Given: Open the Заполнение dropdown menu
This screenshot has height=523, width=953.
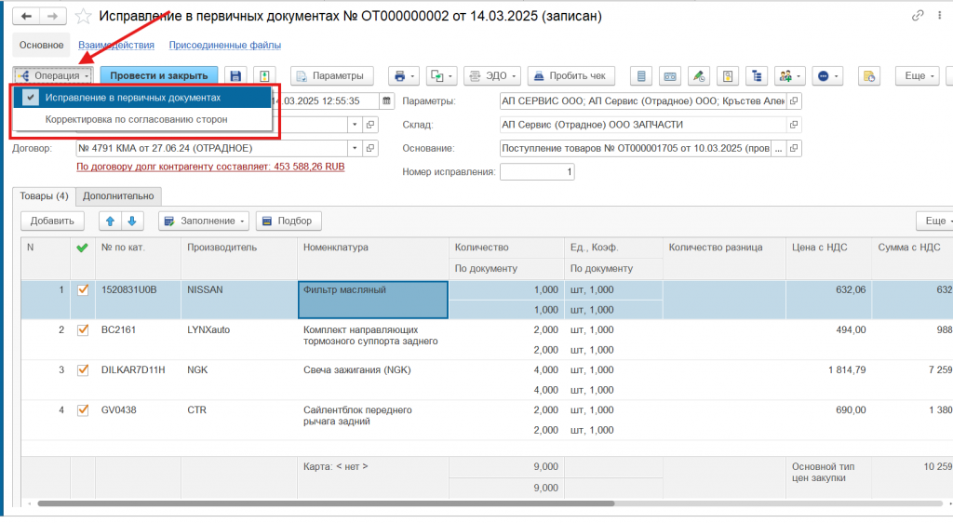Looking at the screenshot, I should click(x=203, y=221).
